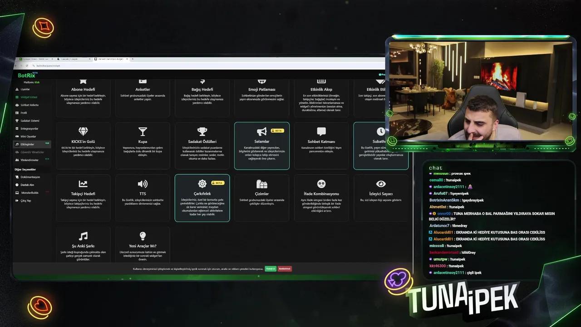Image resolution: width=581 pixels, height=327 pixels.
Task: Click the Kabul Et cookie consent button
Action: pyautogui.click(x=270, y=268)
